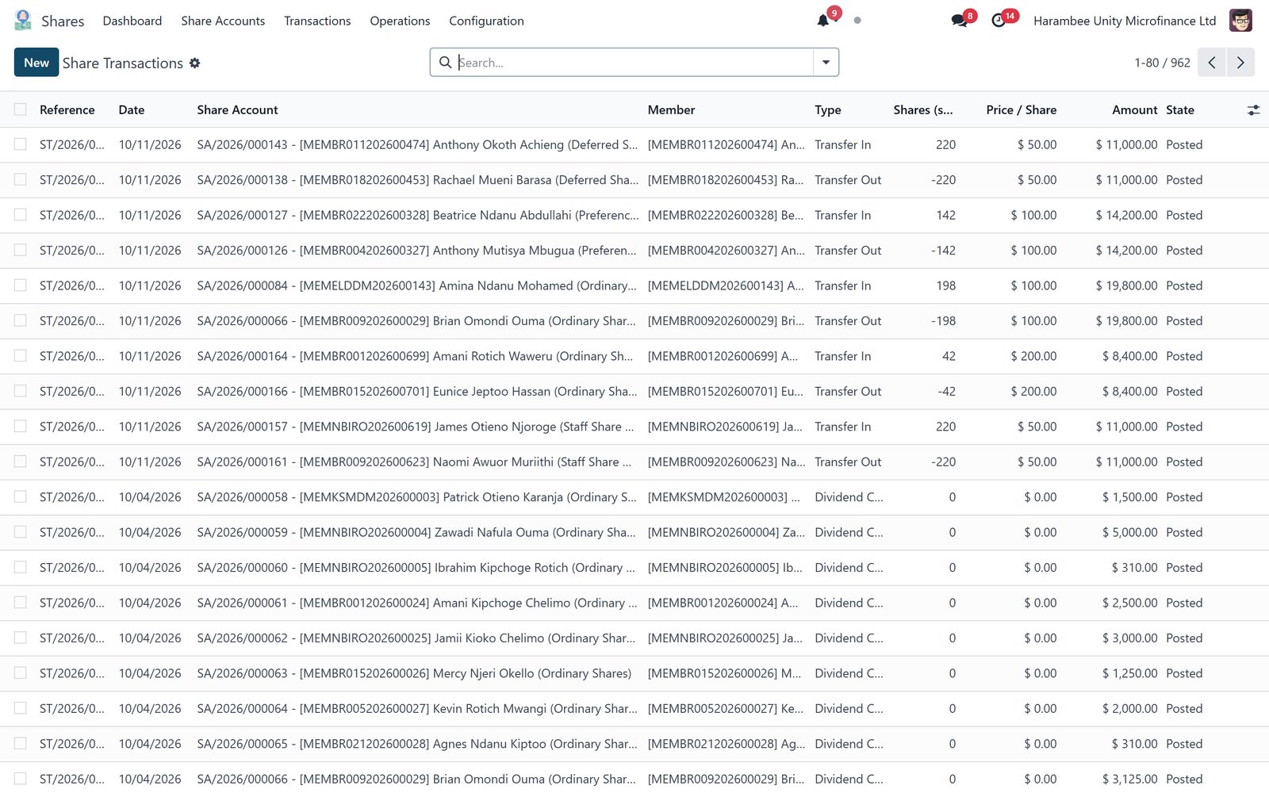Open the chat messages icon
This screenshot has height=793, width=1269.
click(x=959, y=21)
